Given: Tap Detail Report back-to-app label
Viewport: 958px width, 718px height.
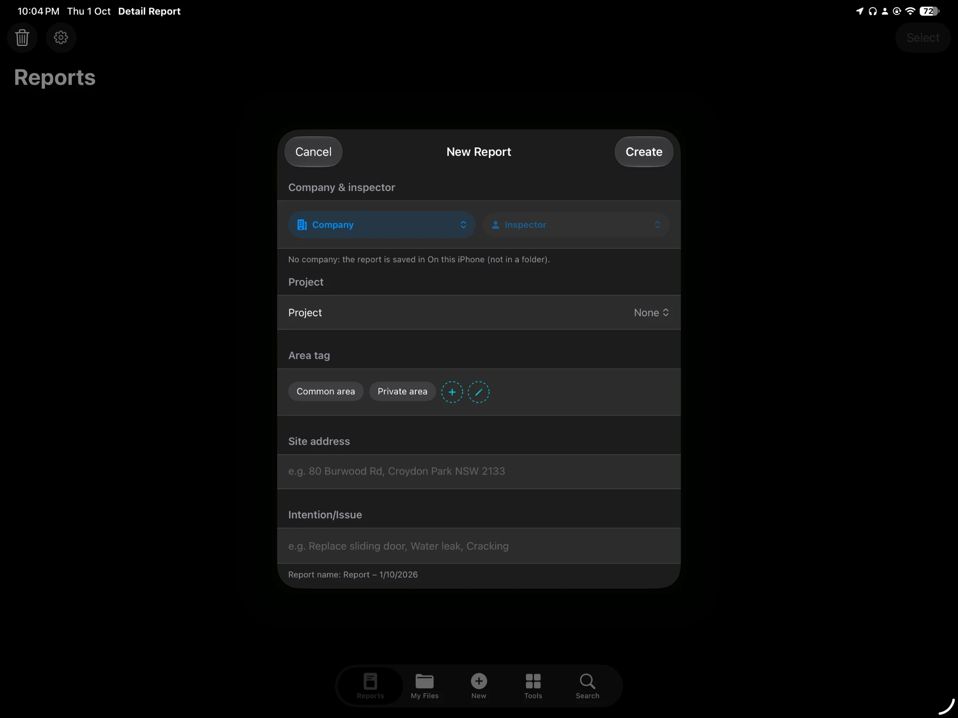Looking at the screenshot, I should click(x=149, y=11).
